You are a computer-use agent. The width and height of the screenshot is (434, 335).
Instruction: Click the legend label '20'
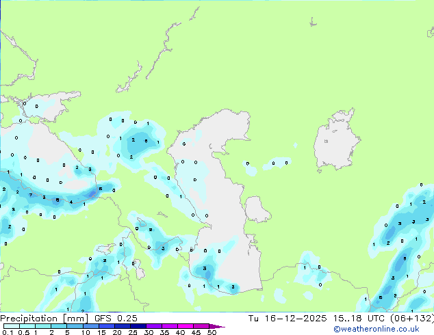(117, 332)
